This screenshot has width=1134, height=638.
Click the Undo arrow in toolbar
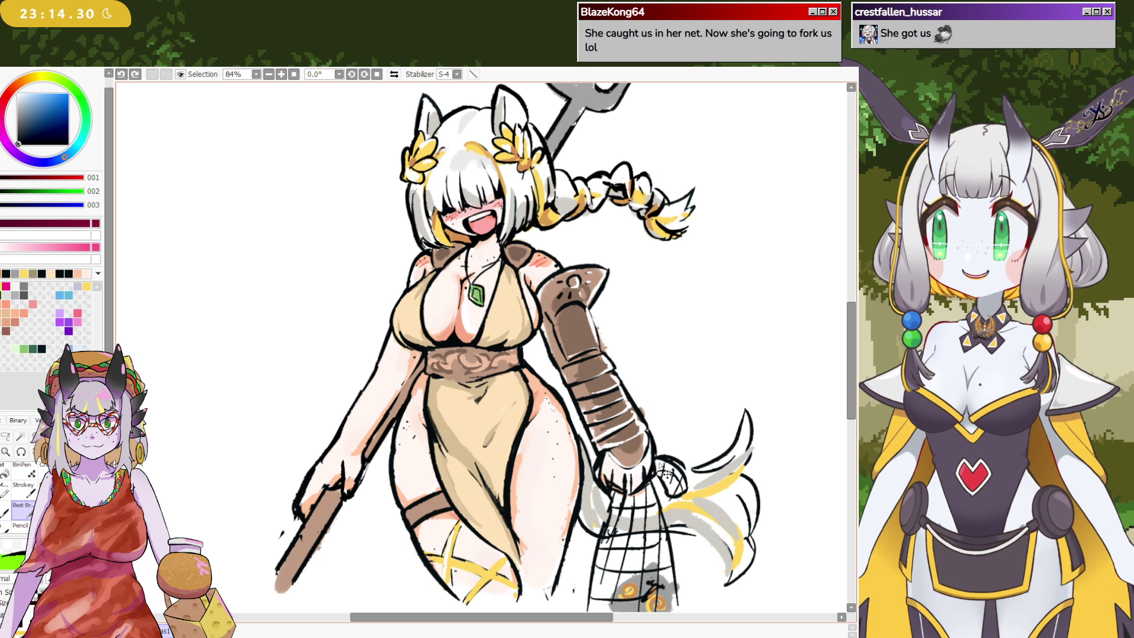tap(121, 74)
